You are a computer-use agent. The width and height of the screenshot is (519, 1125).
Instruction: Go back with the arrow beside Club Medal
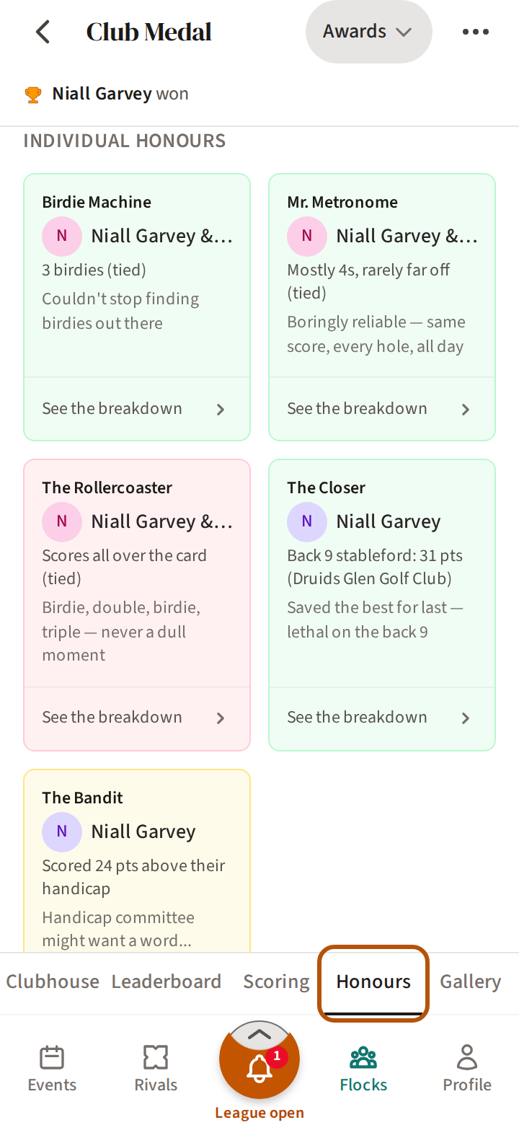(43, 32)
